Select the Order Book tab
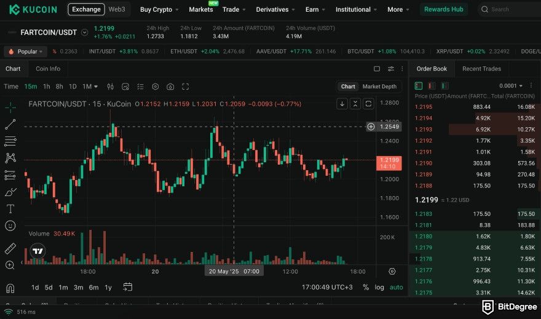Screen dimensions: 541x319 [432, 69]
